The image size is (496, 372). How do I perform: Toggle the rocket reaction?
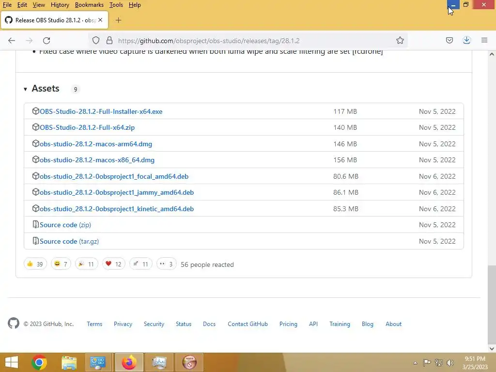141,264
